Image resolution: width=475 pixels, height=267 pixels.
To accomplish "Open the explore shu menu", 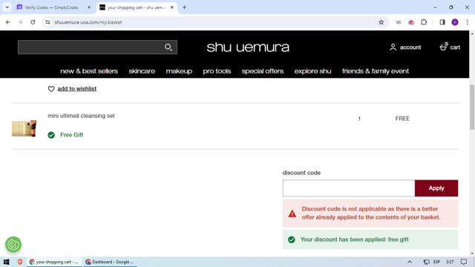I will pyautogui.click(x=312, y=71).
